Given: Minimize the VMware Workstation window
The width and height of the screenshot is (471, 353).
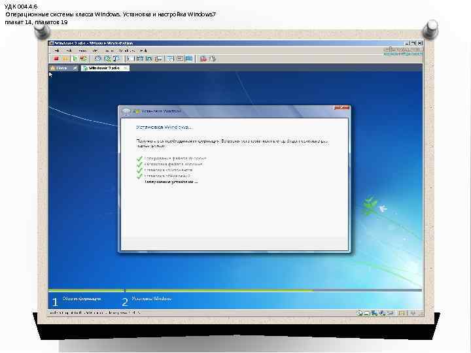Looking at the screenshot, I should coord(407,43).
